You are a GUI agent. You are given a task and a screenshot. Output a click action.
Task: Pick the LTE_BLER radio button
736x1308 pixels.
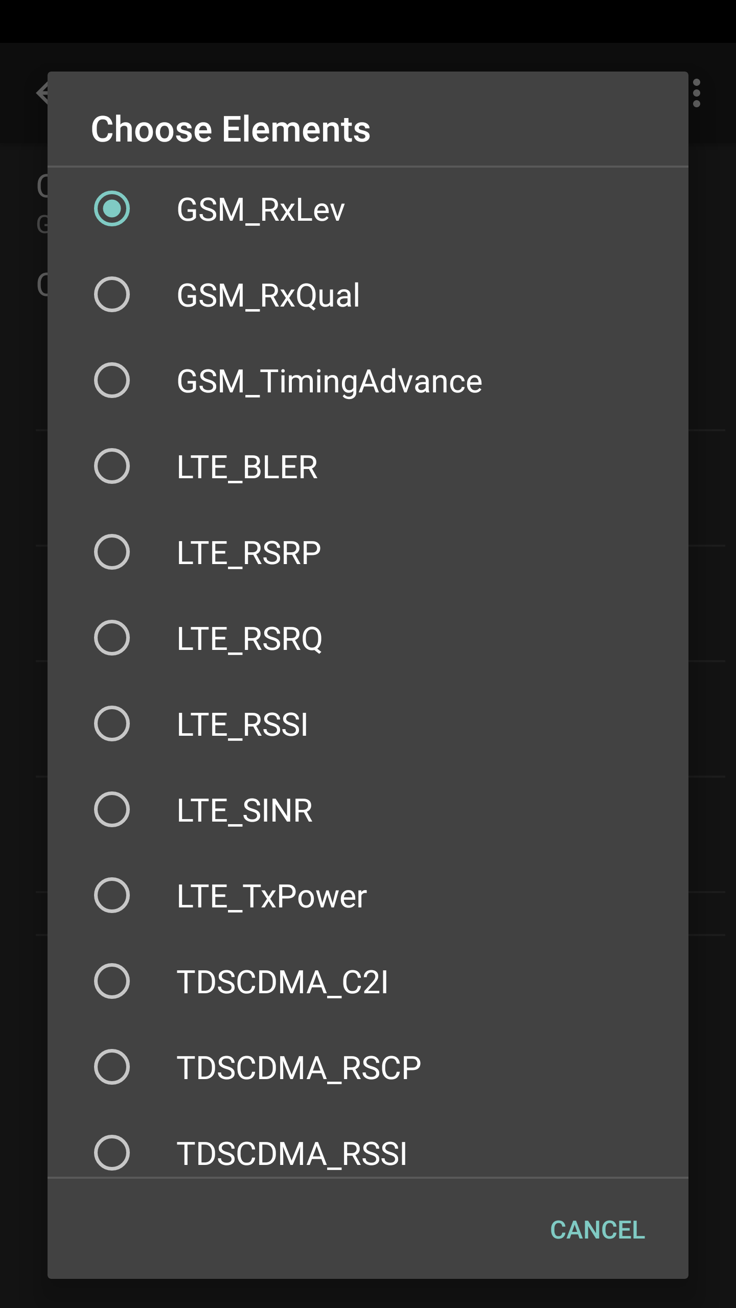click(367, 466)
